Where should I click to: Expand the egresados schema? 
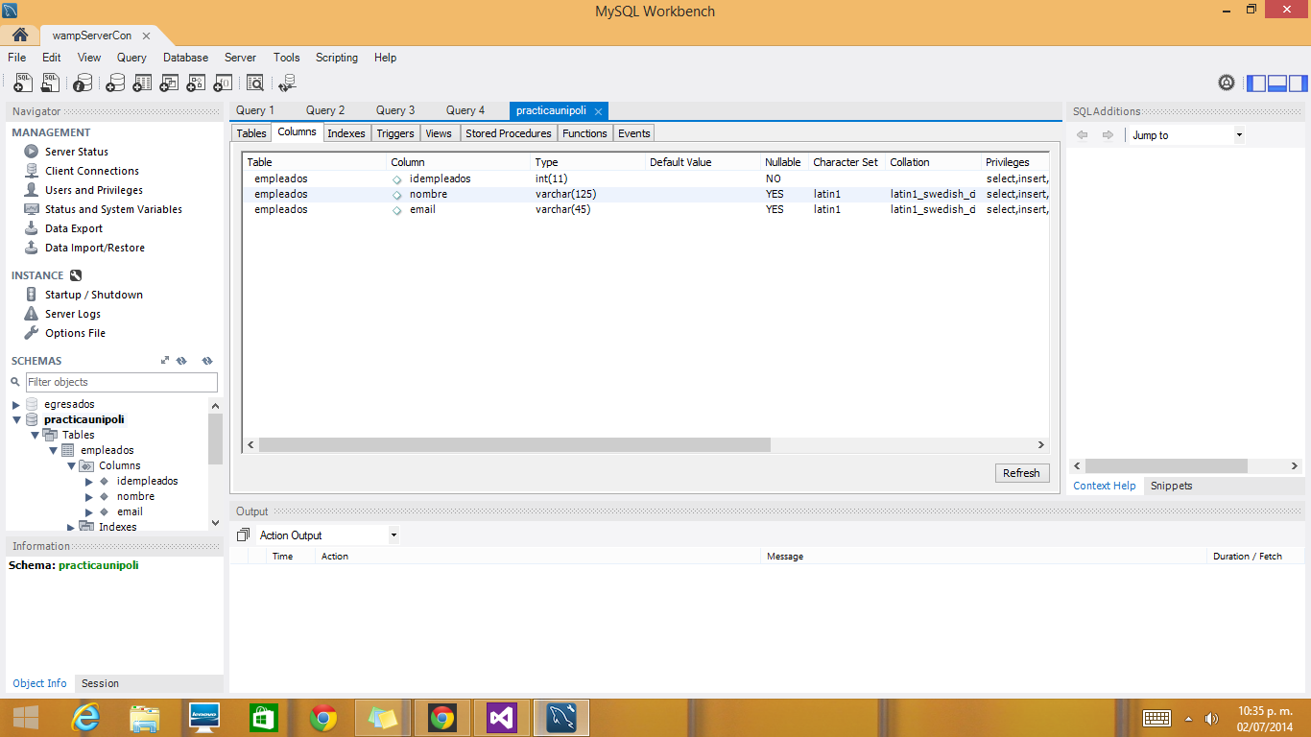point(13,404)
